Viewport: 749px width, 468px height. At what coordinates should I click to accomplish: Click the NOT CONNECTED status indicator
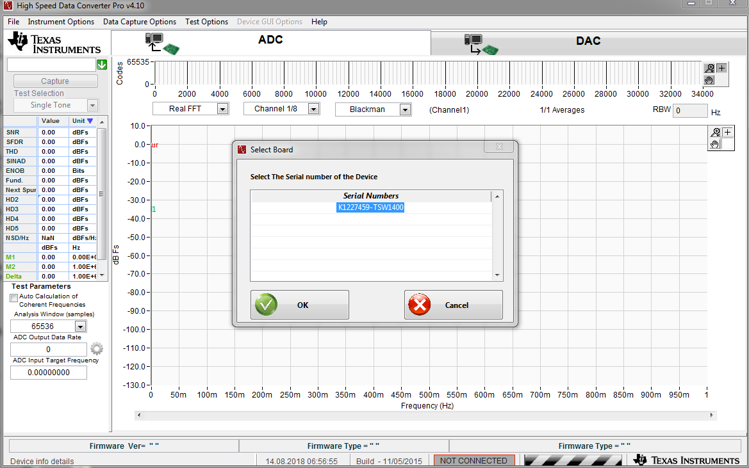click(x=474, y=460)
